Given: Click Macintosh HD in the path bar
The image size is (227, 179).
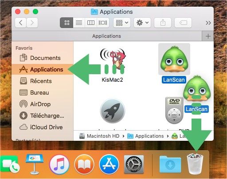Looking at the screenshot, I should pyautogui.click(x=100, y=136).
